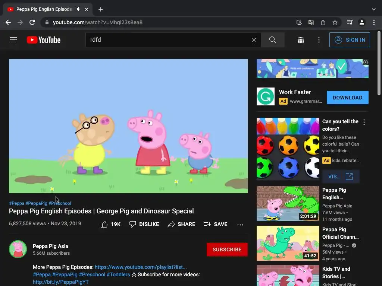The width and height of the screenshot is (382, 286).
Task: Open 'Kids TV and Stories' video title
Action: pyautogui.click(x=336, y=273)
